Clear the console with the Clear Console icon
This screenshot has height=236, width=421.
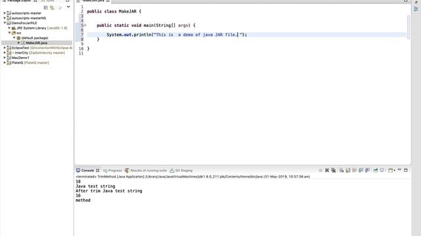pos(341,170)
